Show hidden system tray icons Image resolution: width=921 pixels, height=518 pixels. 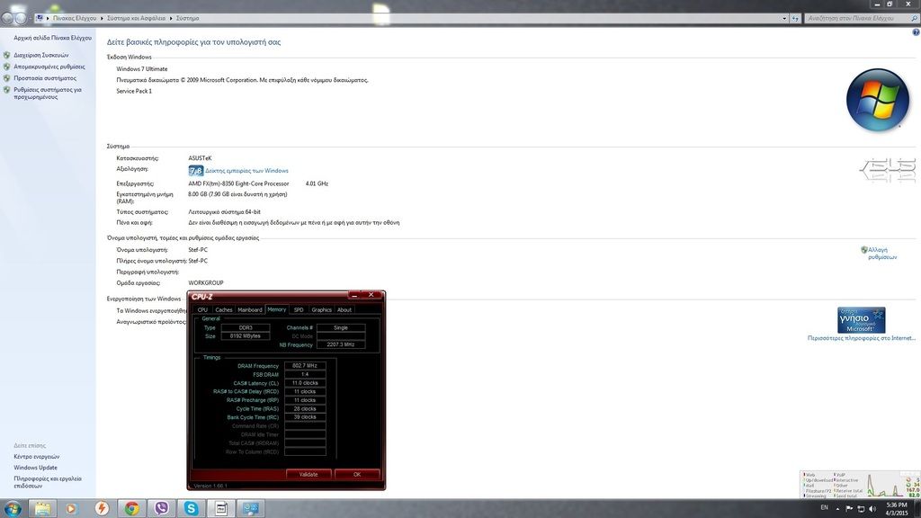coord(837,509)
